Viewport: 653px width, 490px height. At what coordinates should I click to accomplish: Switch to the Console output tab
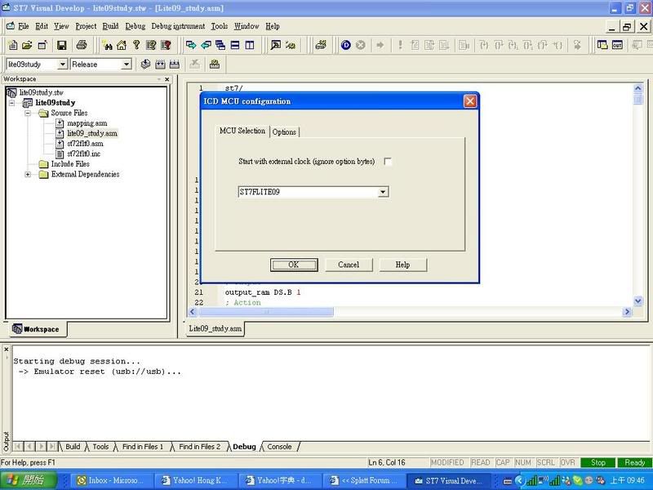pos(279,447)
